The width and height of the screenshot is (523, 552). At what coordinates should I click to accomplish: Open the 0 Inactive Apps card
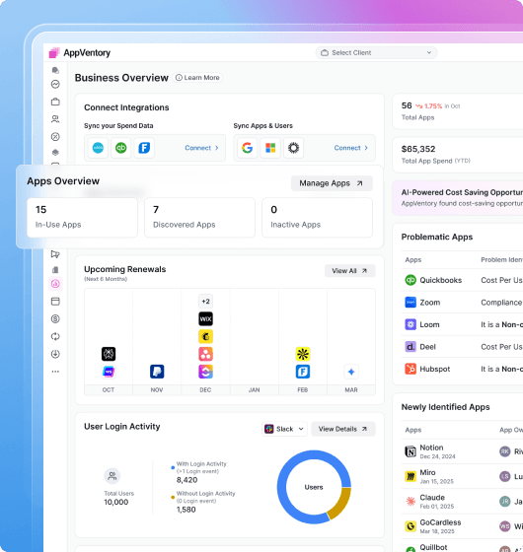point(317,217)
